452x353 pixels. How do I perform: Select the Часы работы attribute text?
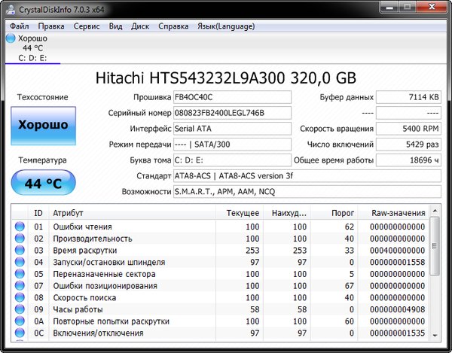coord(78,309)
